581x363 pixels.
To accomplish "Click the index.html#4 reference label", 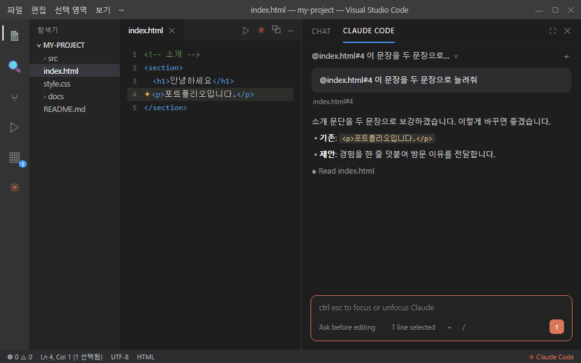I will (333, 102).
